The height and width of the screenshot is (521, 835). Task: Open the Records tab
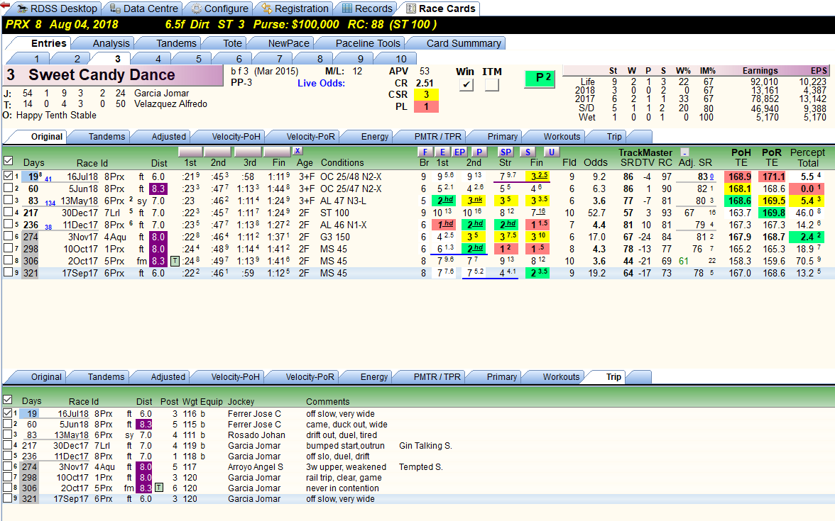point(367,9)
